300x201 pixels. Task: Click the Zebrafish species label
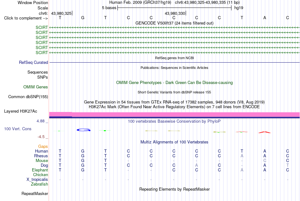[x=39, y=184]
